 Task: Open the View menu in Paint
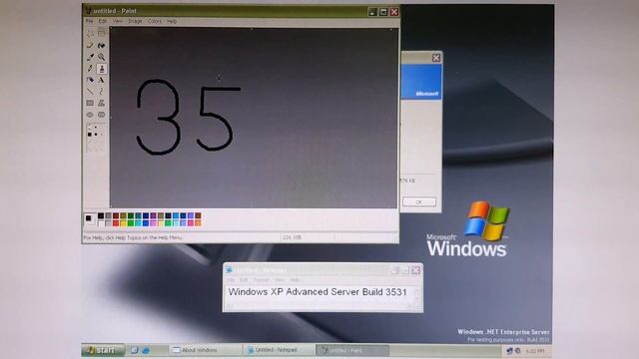pos(118,21)
